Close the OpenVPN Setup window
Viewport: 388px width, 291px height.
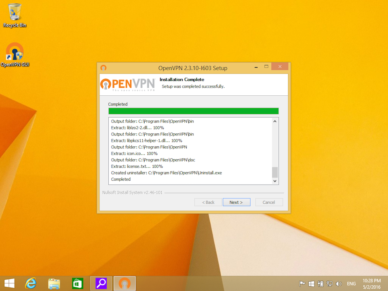[280, 67]
